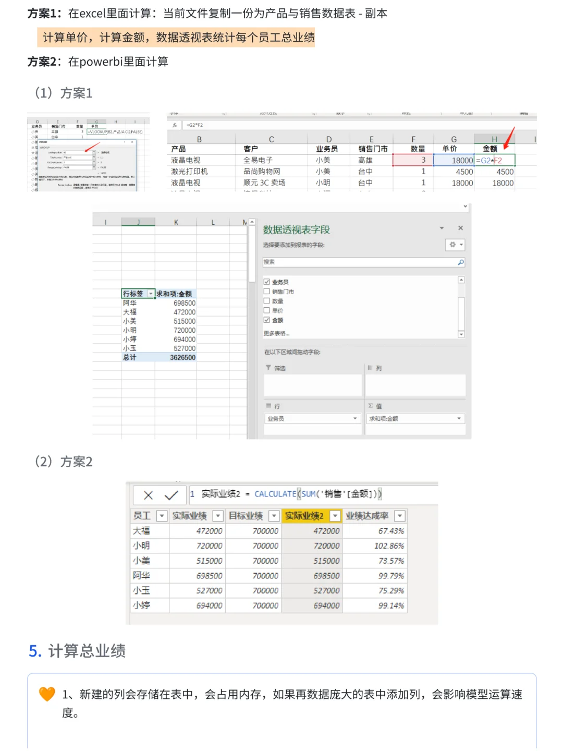Open the 业务员 row field dropdown
The height and width of the screenshot is (751, 563).
[356, 418]
